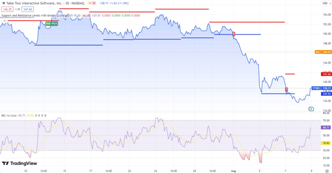The width and height of the screenshot is (332, 173).
Task: Collapse the indicator legend with chevron
Action: pos(4,20)
